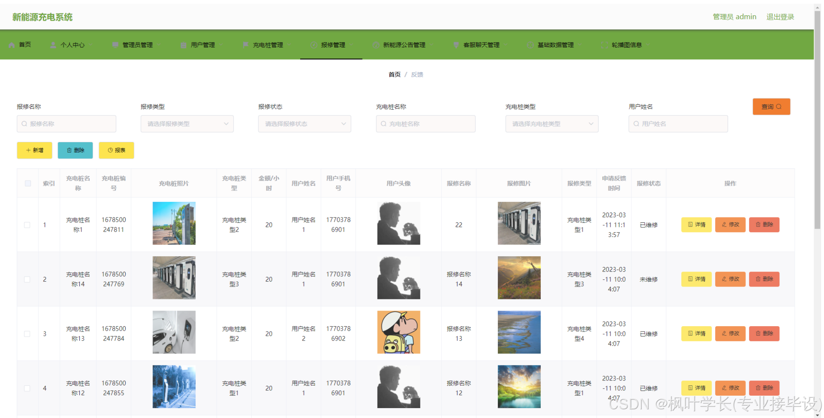Open charging pile photo for 充电桩名称14
Screen dimensions: 824x418
(174, 278)
